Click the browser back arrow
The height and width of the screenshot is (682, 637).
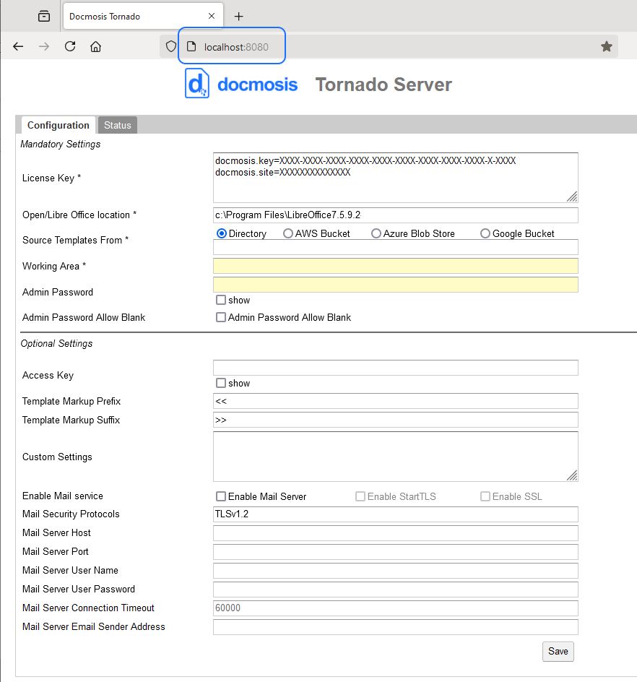(x=18, y=46)
